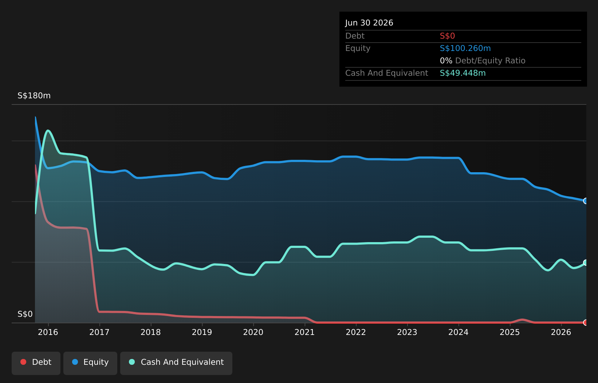Click the S$100.260m equity value

[x=465, y=48]
